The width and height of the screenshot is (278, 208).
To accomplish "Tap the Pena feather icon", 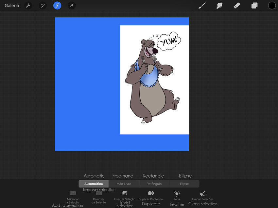I will point(177,194).
